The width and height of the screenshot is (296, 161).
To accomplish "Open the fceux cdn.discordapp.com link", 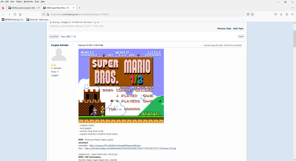I will pyautogui.click(x=131, y=148).
